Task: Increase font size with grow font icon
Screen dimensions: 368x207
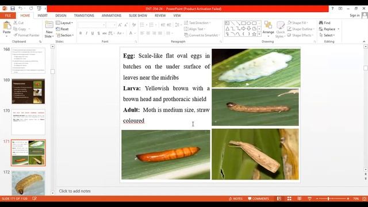Action: pyautogui.click(x=120, y=25)
